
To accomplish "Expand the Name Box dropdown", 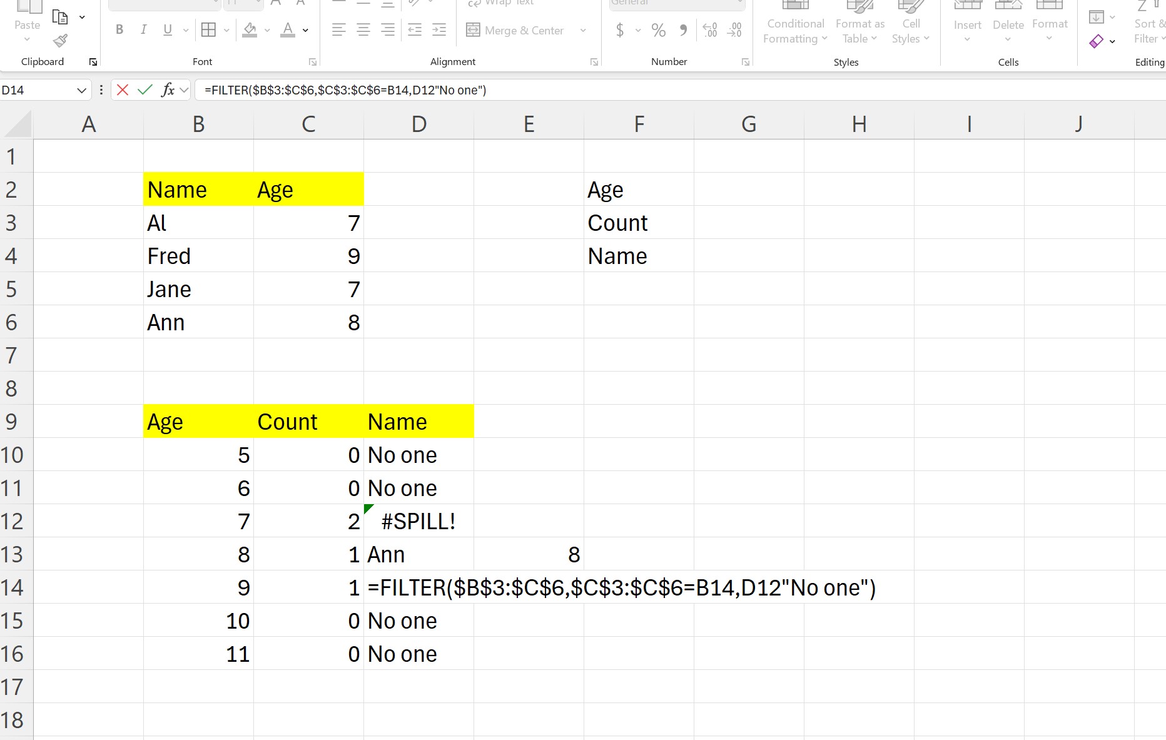I will click(81, 91).
